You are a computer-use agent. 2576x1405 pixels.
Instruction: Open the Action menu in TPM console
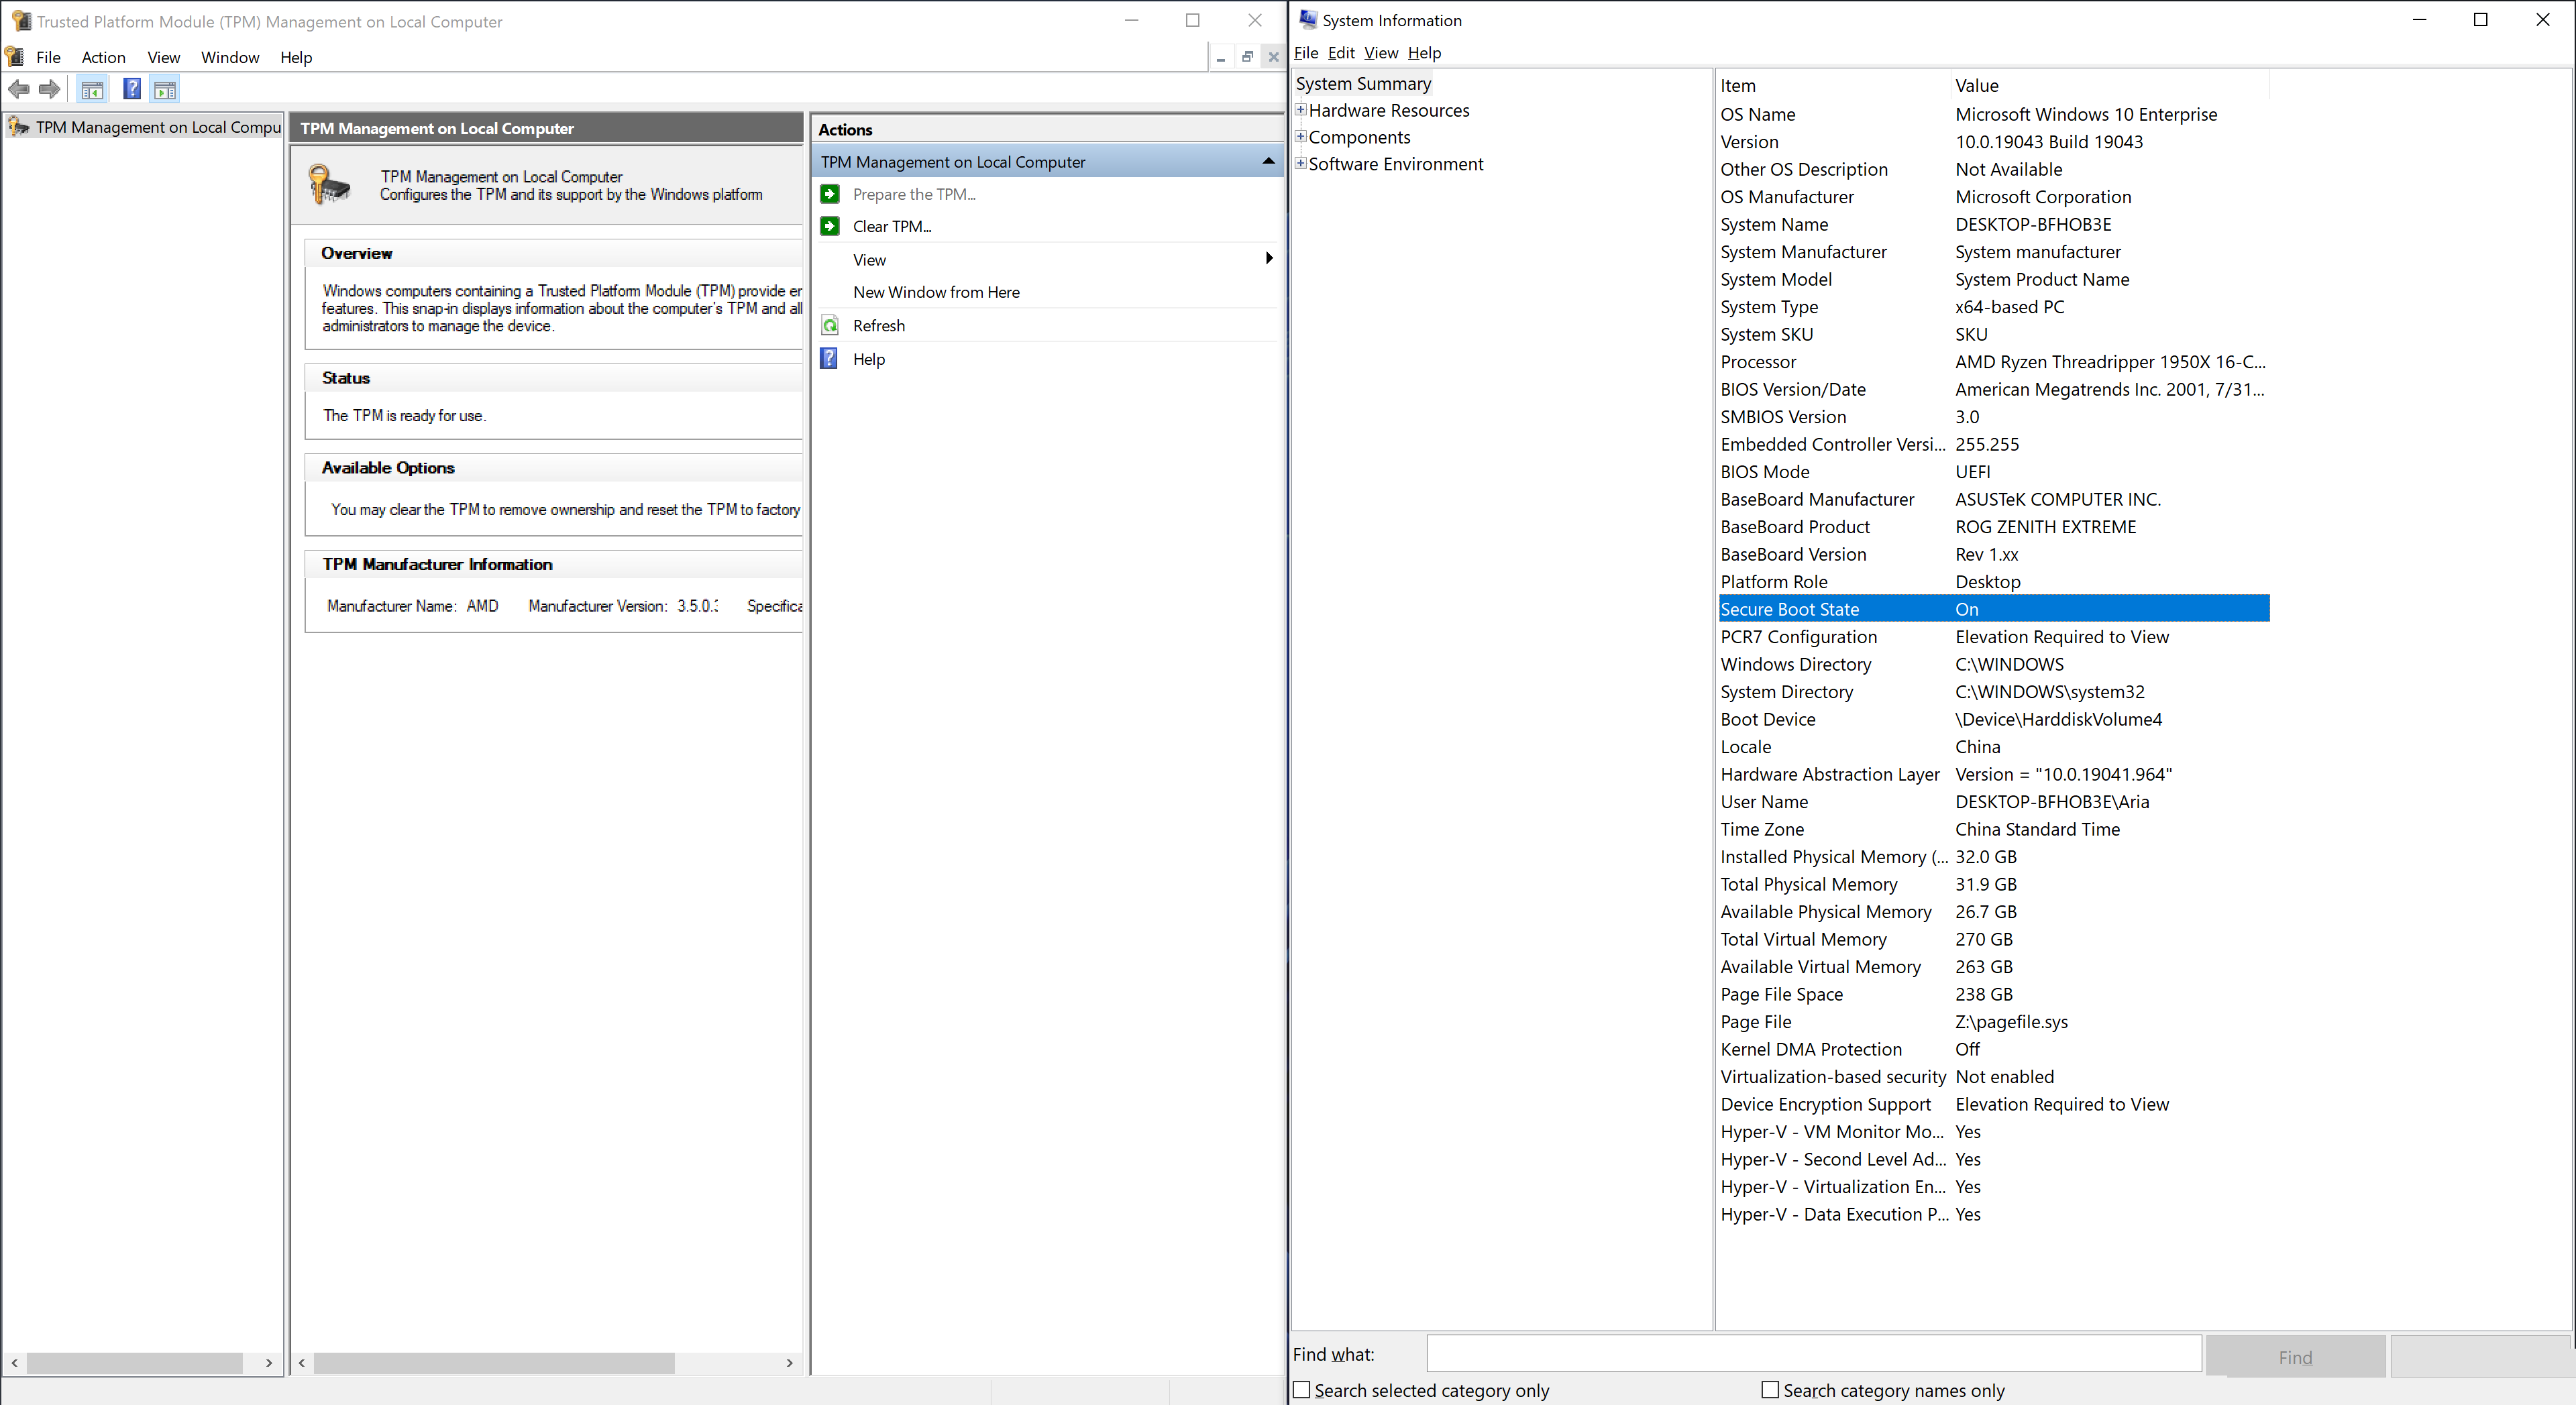click(103, 57)
